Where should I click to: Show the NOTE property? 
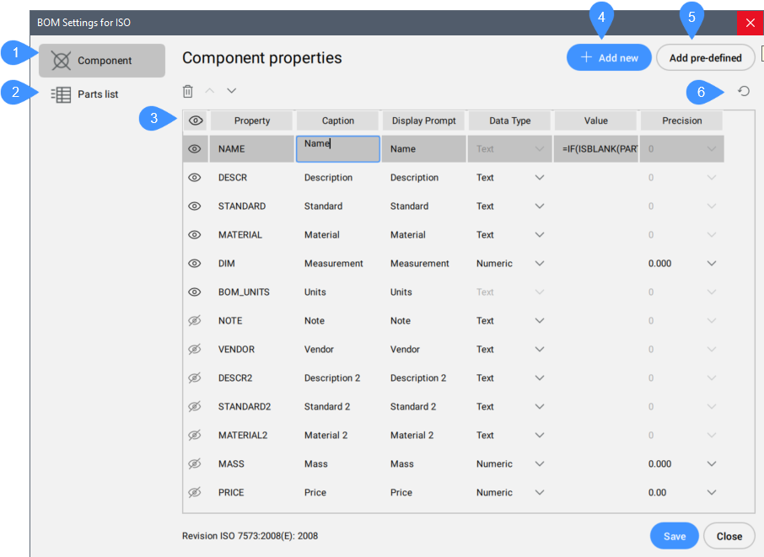pos(195,321)
